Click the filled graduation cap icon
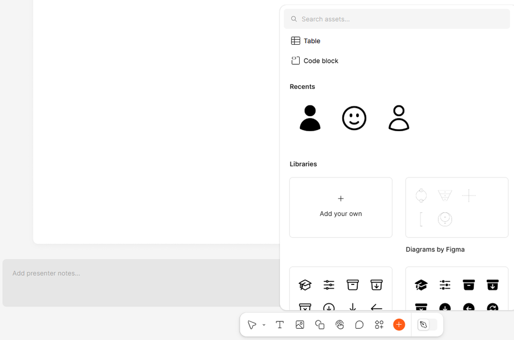 pos(421,285)
